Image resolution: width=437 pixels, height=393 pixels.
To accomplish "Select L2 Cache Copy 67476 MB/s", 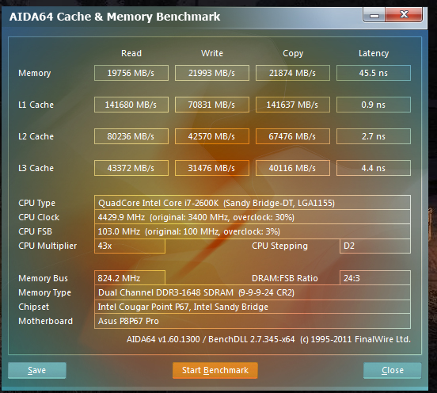I will click(x=293, y=136).
